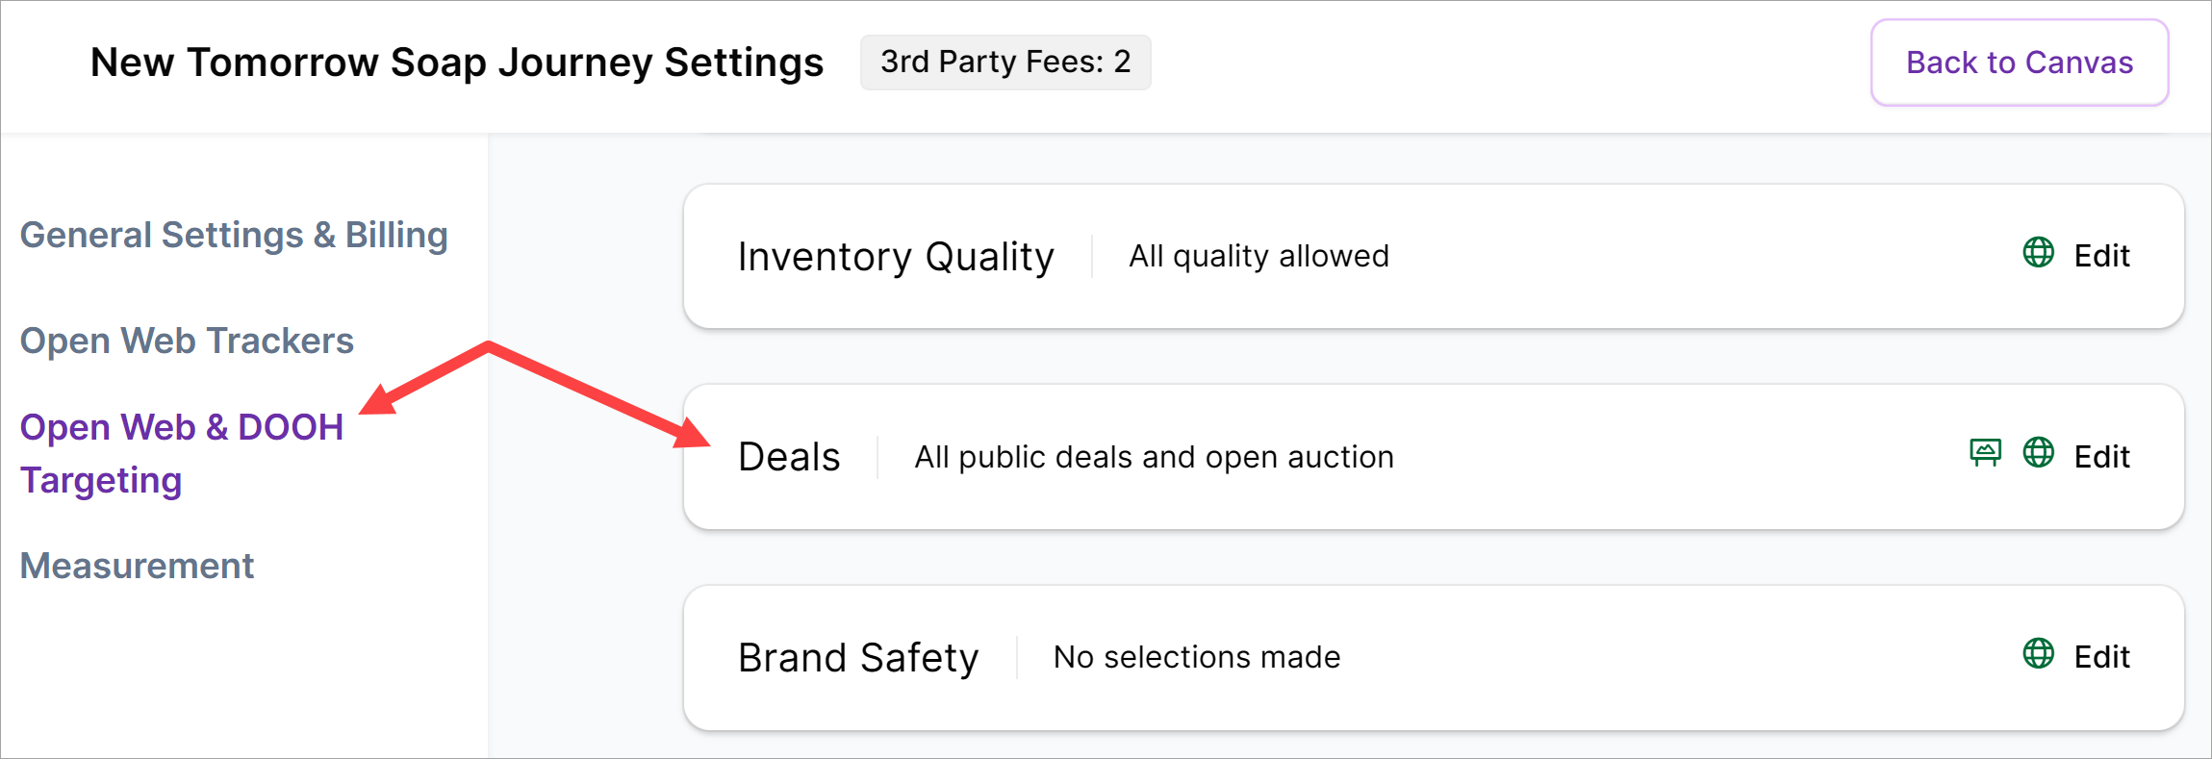
Task: Edit the Deals settings
Action: pyautogui.click(x=2101, y=457)
